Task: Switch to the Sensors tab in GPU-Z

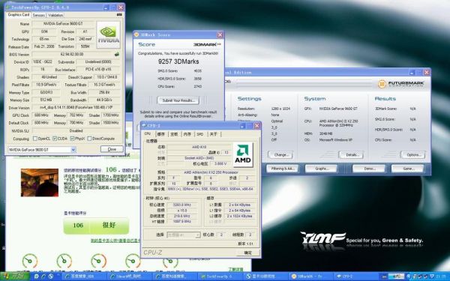Action: pos(38,15)
